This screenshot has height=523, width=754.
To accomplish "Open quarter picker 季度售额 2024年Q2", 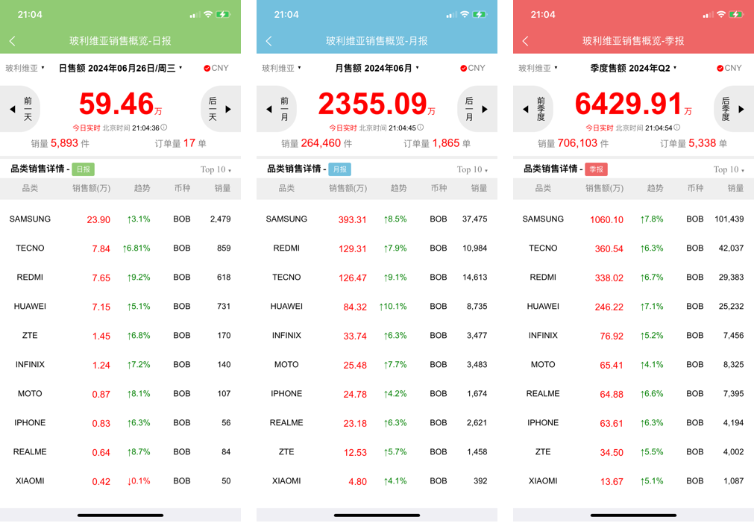I will 633,69.
